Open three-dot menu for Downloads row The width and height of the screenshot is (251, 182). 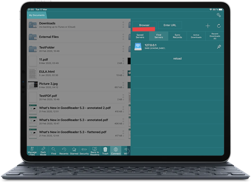click(x=123, y=25)
